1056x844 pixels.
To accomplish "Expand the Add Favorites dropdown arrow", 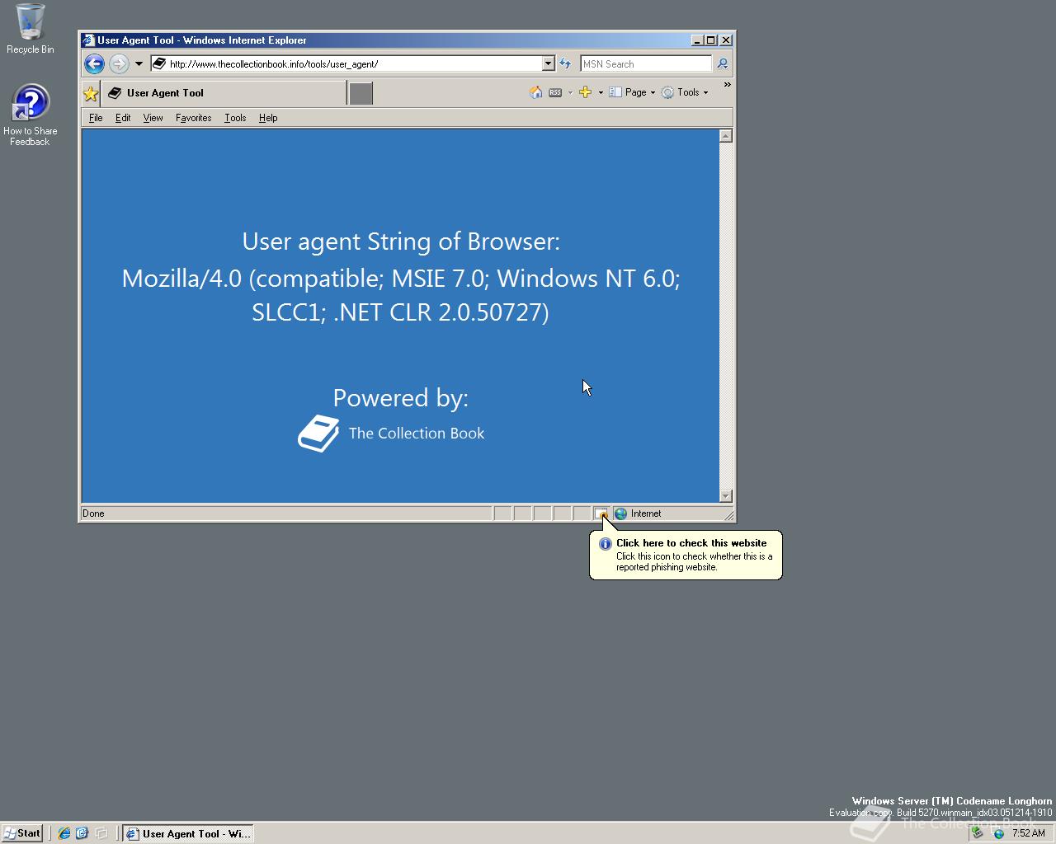I will coord(601,92).
